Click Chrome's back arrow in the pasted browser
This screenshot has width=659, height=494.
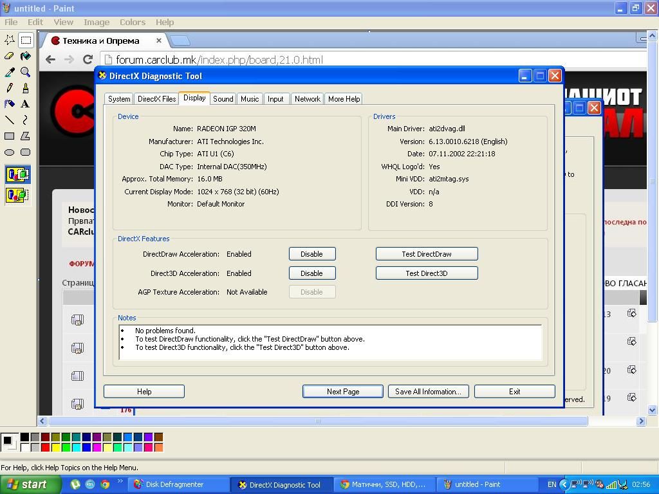50,60
